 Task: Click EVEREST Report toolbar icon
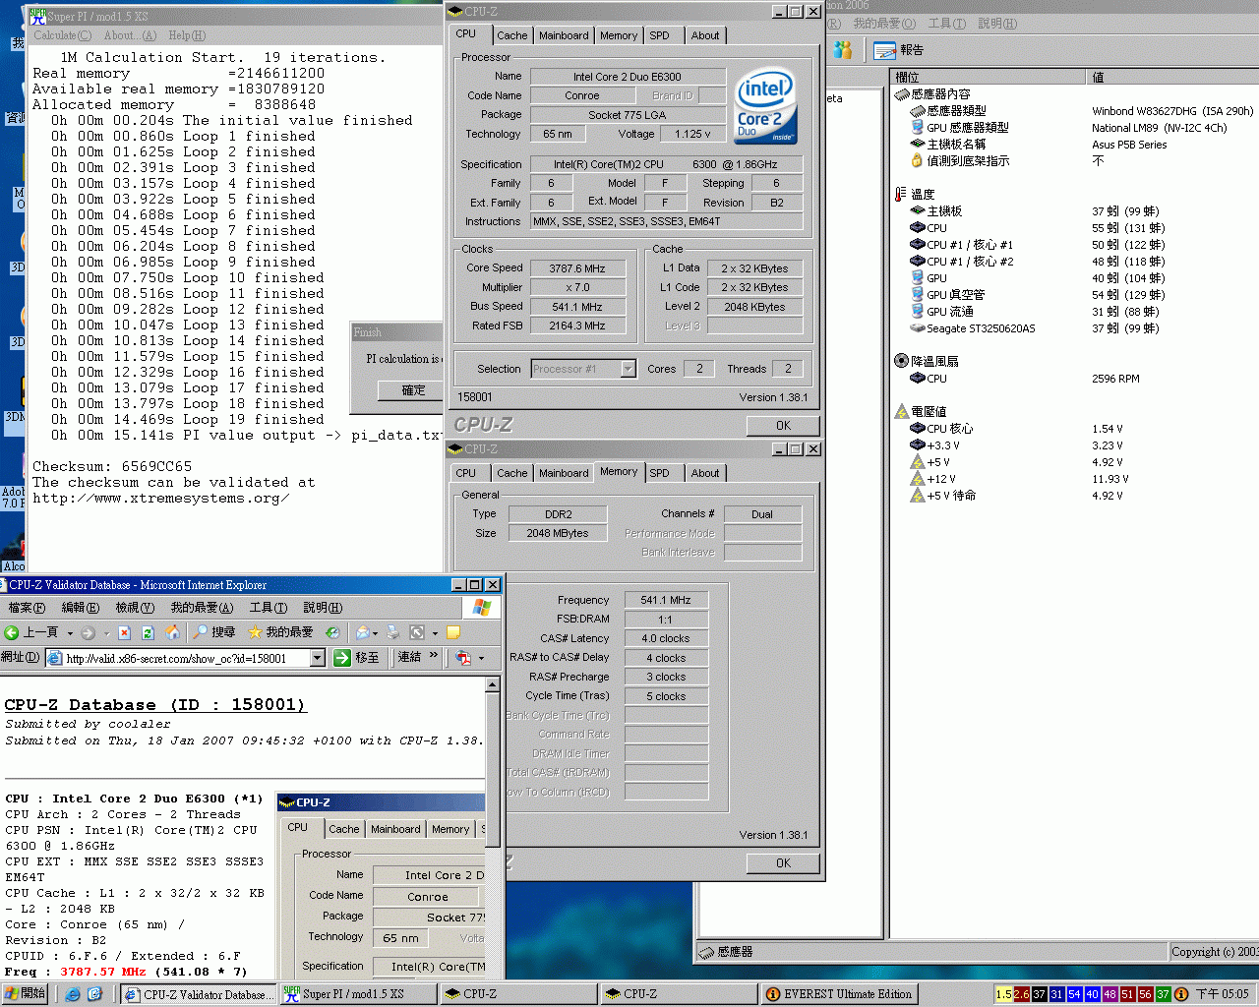898,50
